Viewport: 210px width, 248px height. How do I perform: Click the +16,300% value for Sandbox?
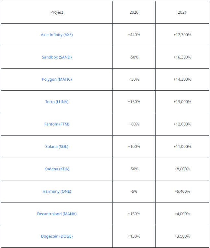tap(182, 57)
